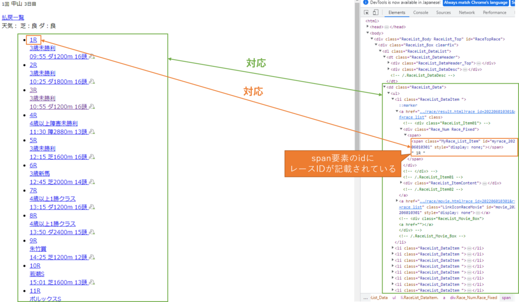Expand the head element node

click(x=368, y=27)
